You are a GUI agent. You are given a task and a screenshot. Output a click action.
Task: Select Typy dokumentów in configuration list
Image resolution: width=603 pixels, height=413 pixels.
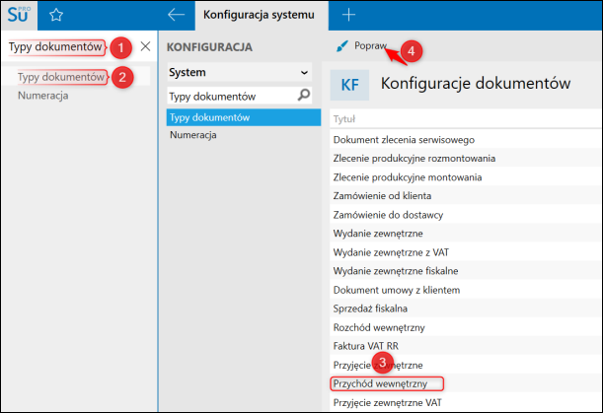209,117
